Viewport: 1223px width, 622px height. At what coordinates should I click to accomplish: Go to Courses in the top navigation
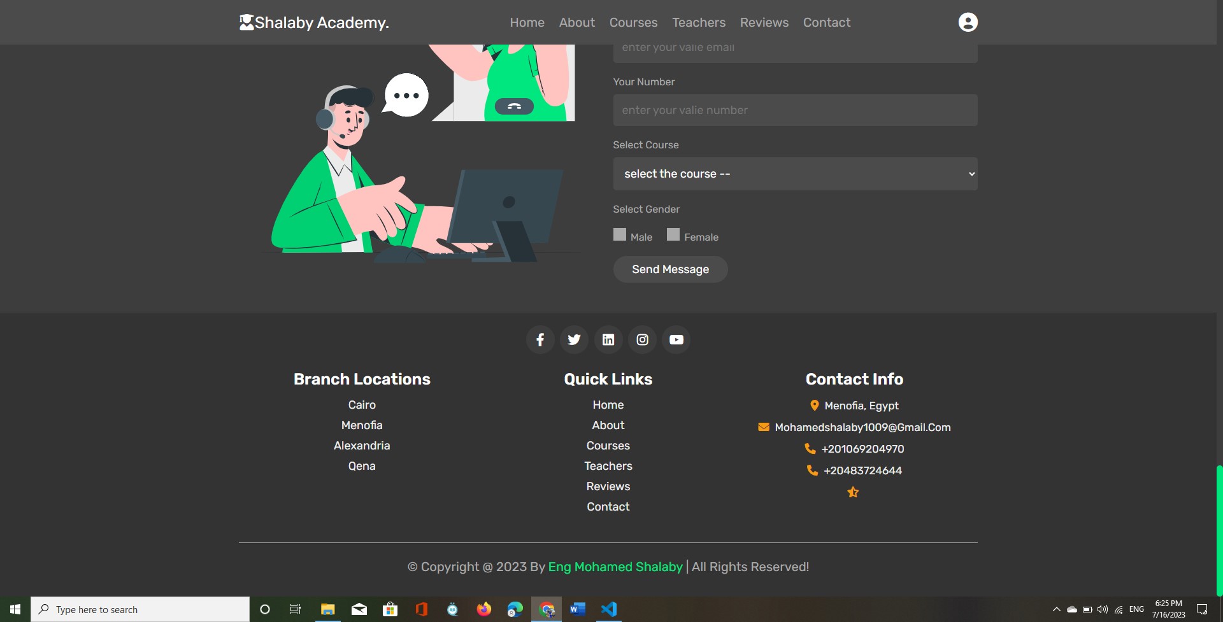(633, 22)
